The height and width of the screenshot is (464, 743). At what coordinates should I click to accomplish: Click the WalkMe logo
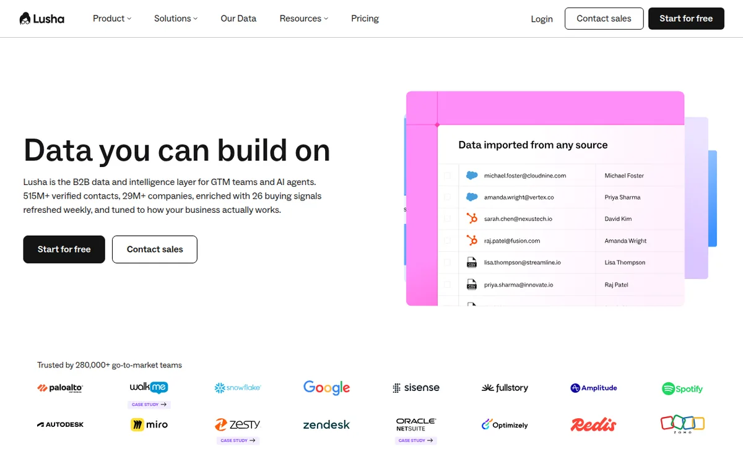[x=149, y=387]
